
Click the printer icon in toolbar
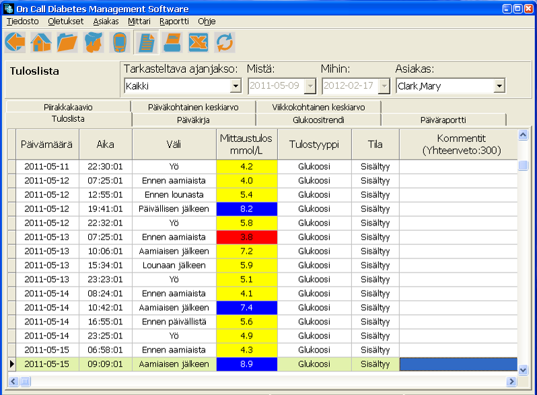(172, 42)
